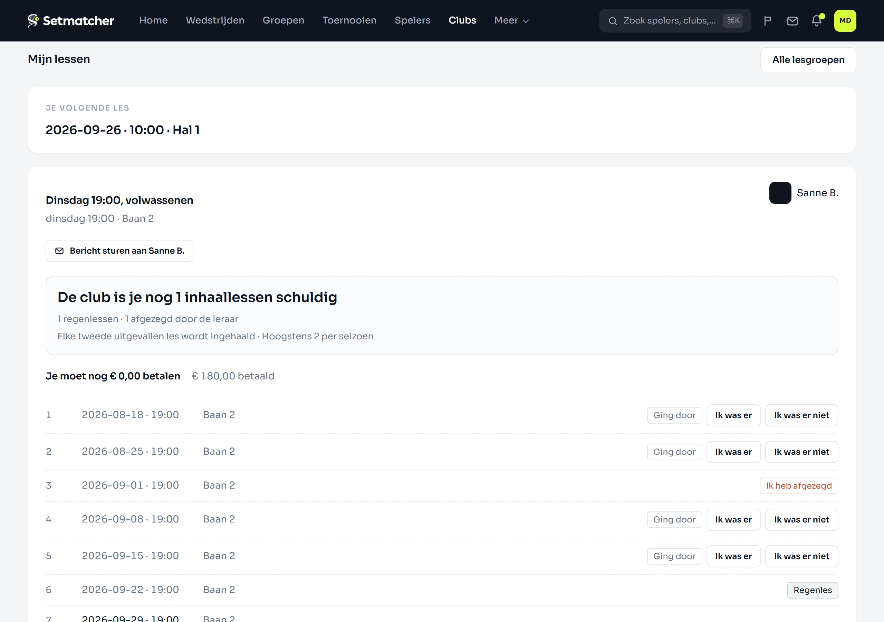This screenshot has height=622, width=884.
Task: Click Sanne B.'s dark avatar square
Action: [x=780, y=193]
